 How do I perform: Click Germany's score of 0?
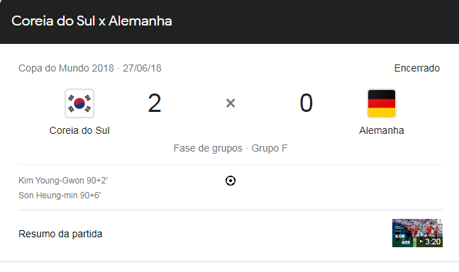(x=306, y=103)
